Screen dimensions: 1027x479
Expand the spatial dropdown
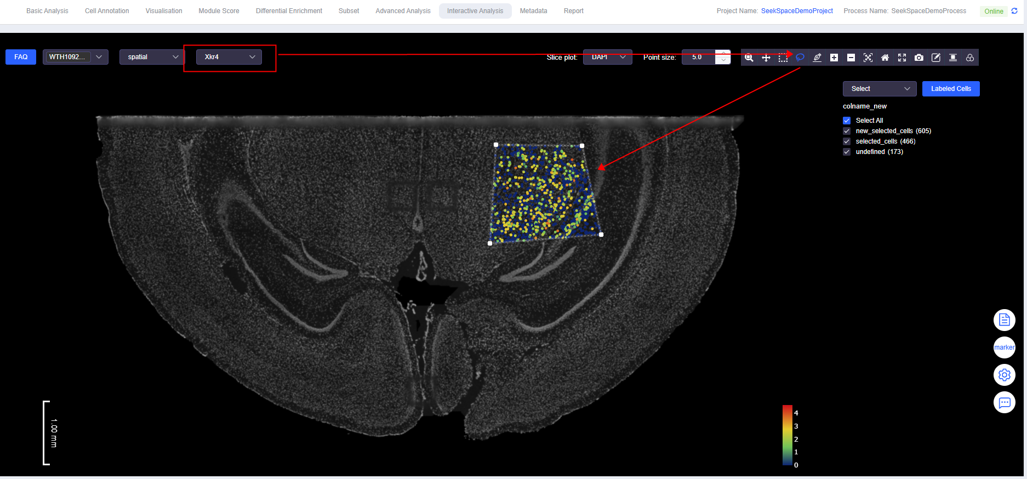[x=152, y=57]
